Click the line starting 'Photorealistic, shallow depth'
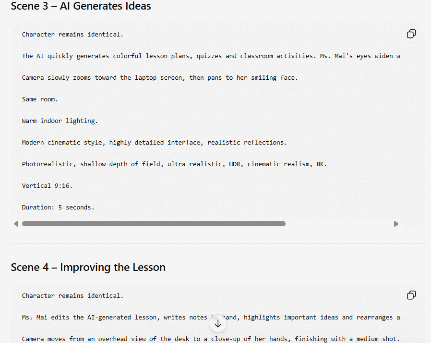The image size is (431, 343). point(174,164)
